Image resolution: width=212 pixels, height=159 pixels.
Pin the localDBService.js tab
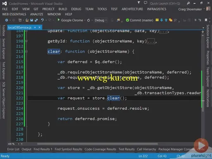coord(35,27)
